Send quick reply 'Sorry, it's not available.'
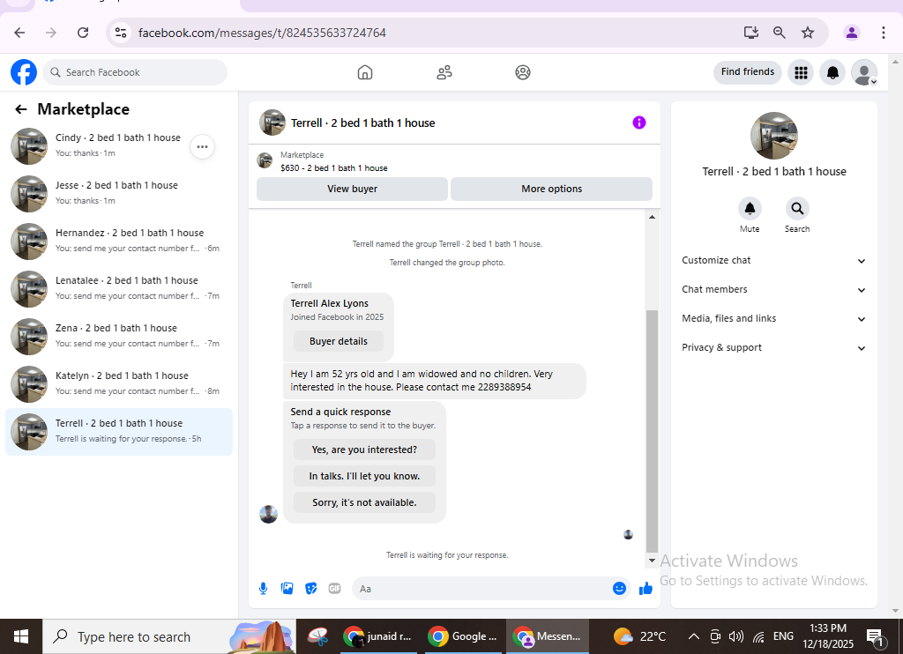This screenshot has width=903, height=654. (364, 502)
